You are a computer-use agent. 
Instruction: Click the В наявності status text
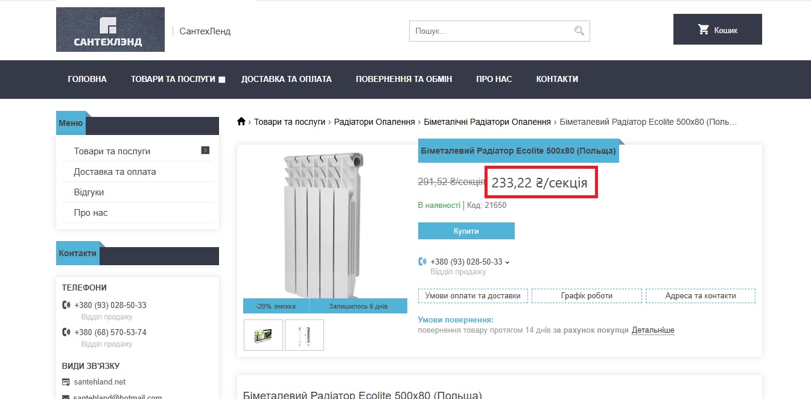pos(439,205)
